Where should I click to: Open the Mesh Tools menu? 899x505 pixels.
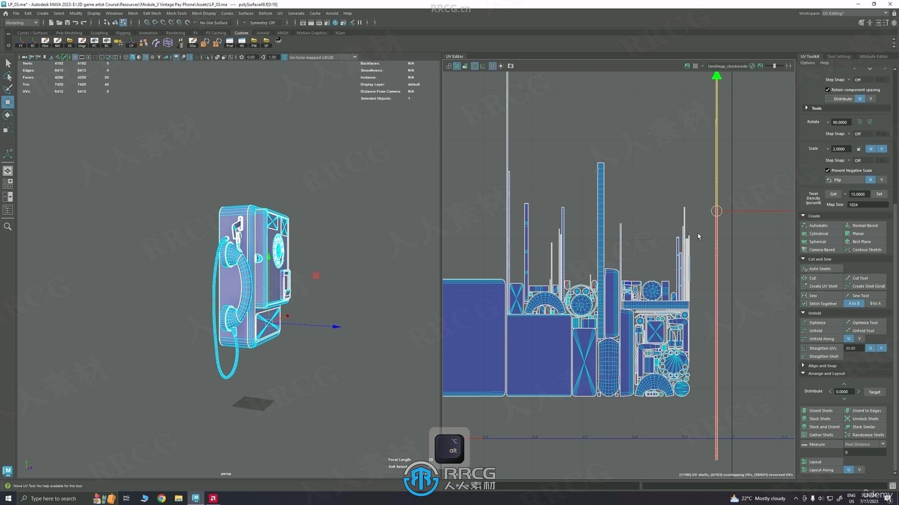point(177,13)
